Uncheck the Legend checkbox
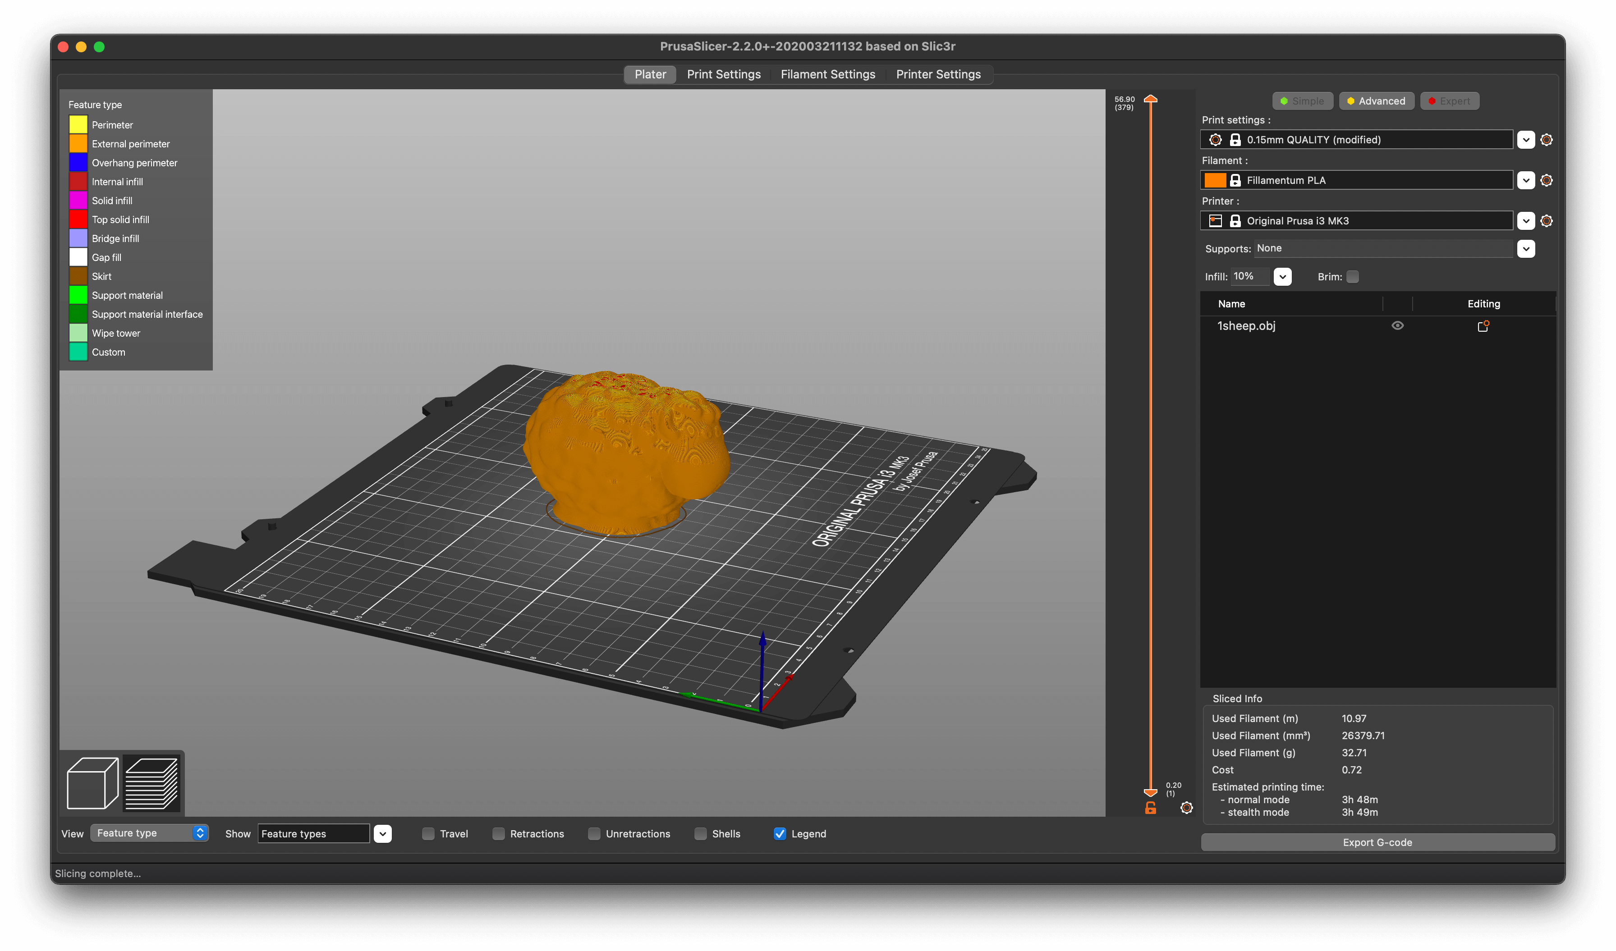Viewport: 1616px width, 951px height. point(780,834)
